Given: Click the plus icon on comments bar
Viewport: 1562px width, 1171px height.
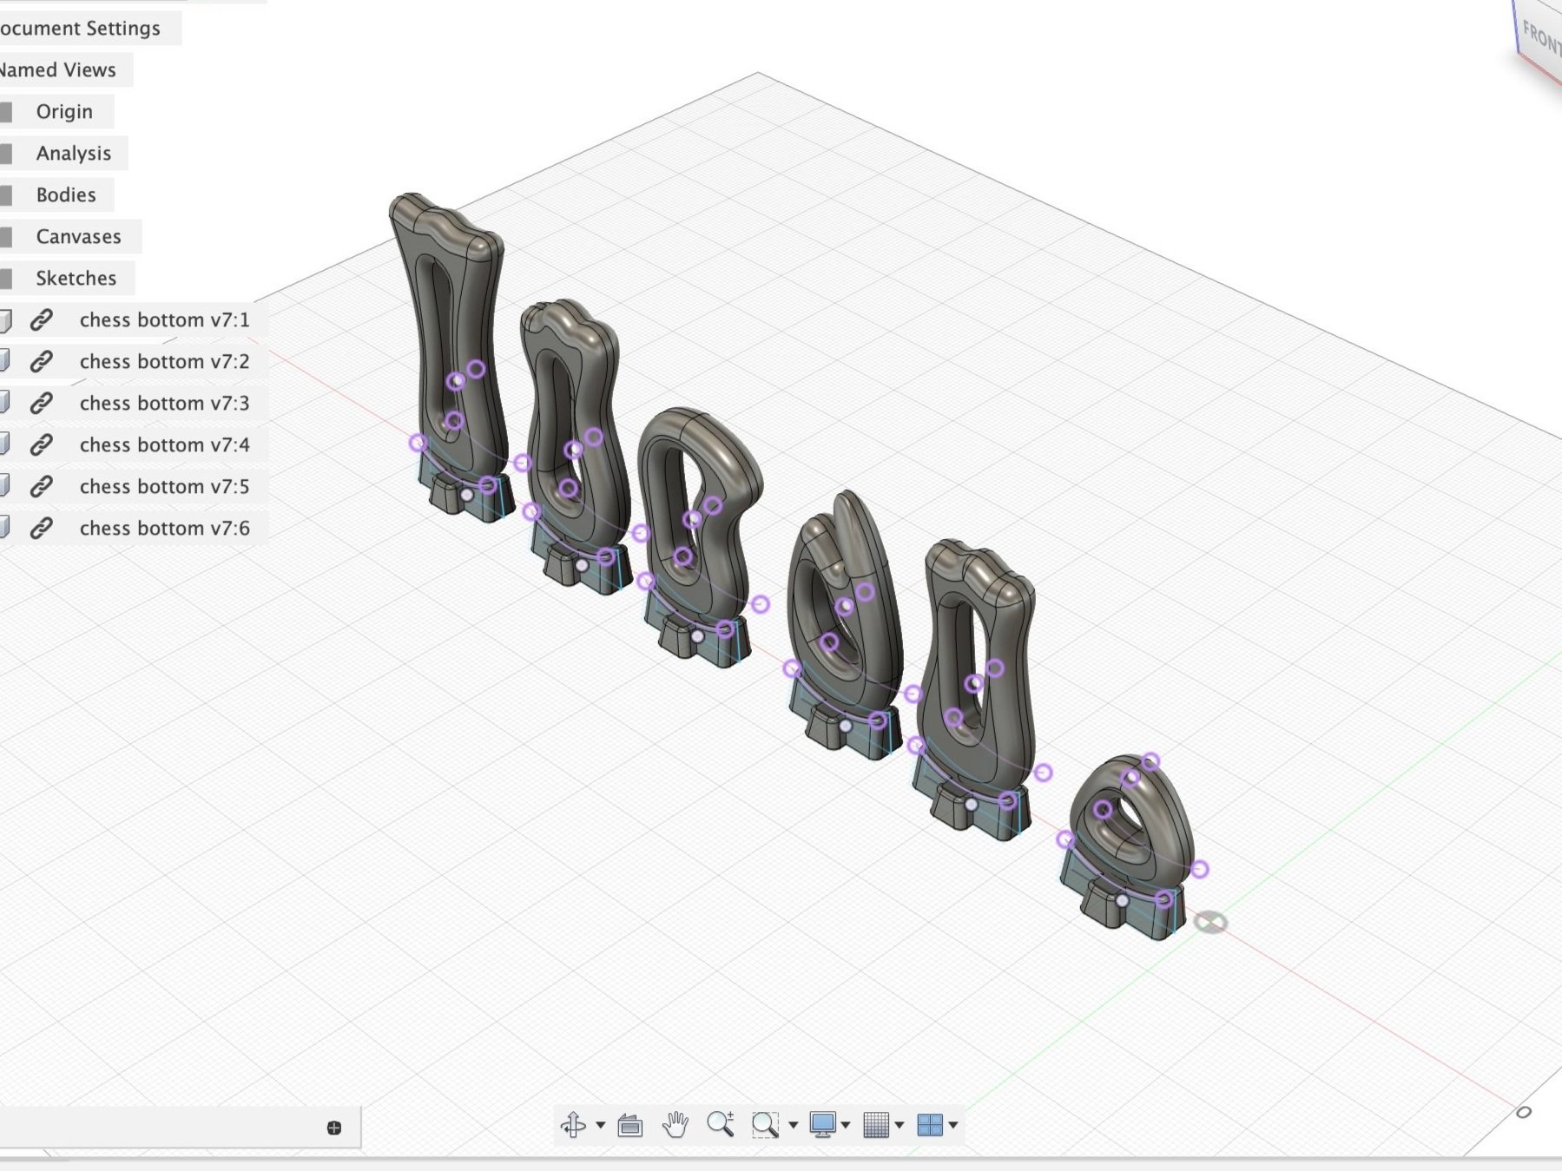Looking at the screenshot, I should pos(334,1128).
